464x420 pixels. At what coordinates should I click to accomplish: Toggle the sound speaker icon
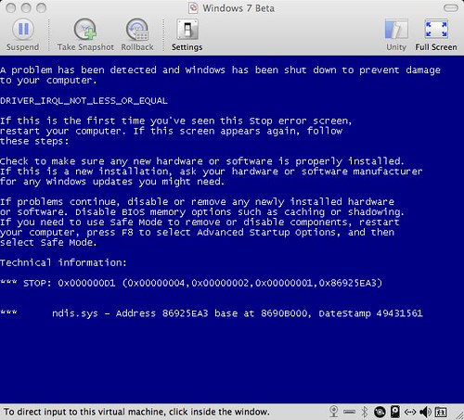coord(426,412)
